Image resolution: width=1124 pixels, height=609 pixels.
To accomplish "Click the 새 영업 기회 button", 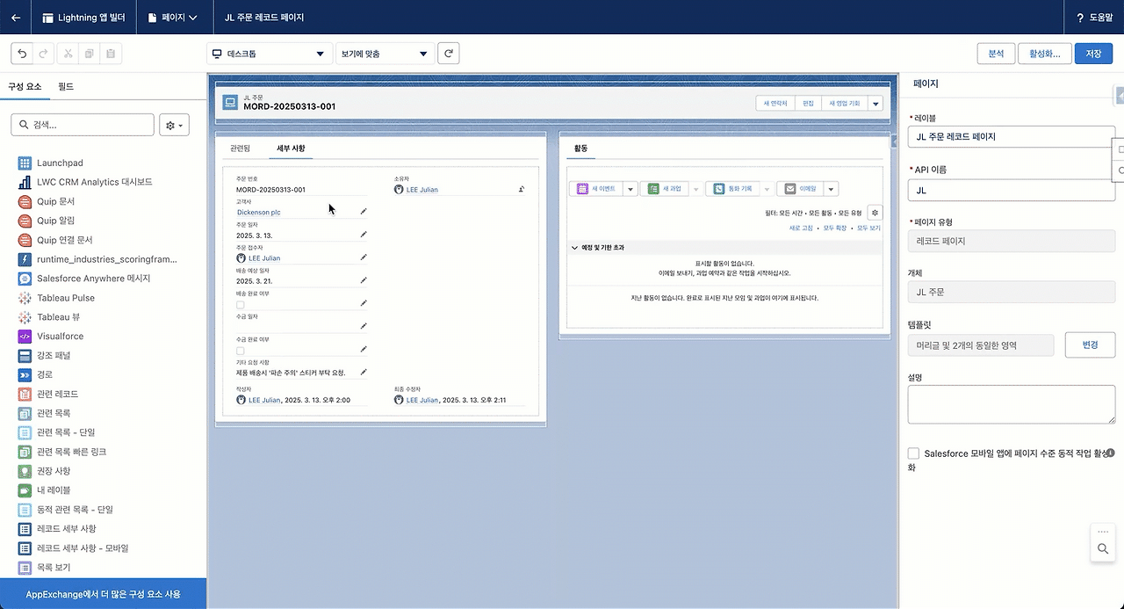I will click(845, 103).
